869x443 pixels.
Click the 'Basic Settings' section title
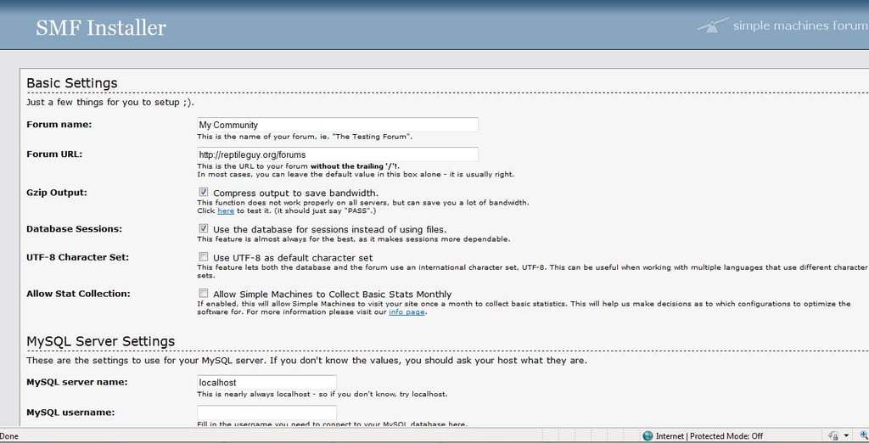(x=72, y=82)
